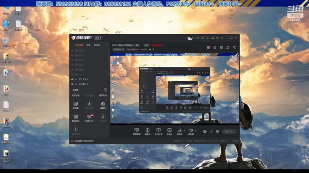Click the share icon
This screenshot has width=309, height=173.
pos(234,47)
